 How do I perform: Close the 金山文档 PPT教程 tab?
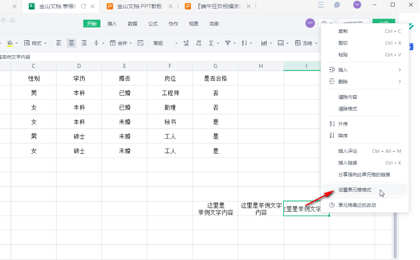[170, 6]
